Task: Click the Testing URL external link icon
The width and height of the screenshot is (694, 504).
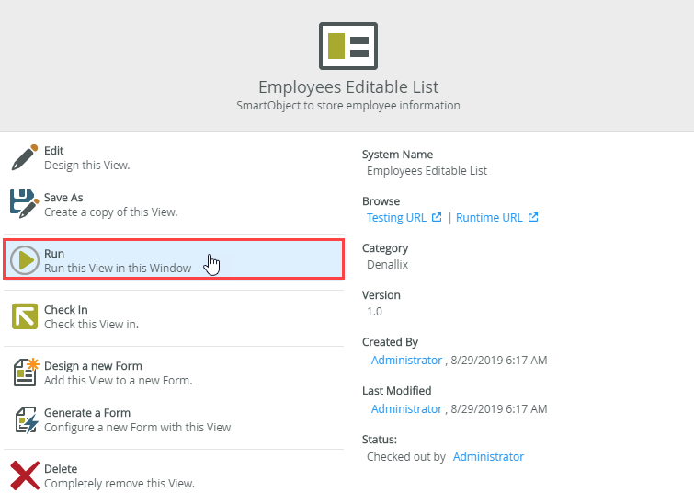Action: tap(438, 218)
